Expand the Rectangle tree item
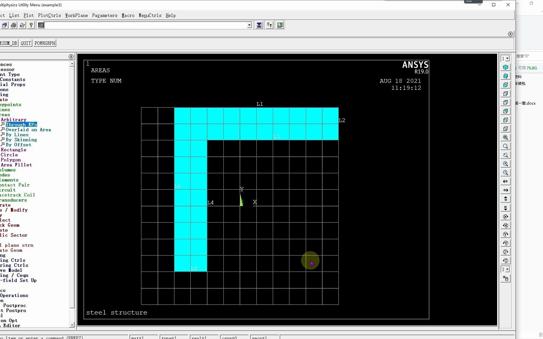Image resolution: width=543 pixels, height=339 pixels. point(14,150)
